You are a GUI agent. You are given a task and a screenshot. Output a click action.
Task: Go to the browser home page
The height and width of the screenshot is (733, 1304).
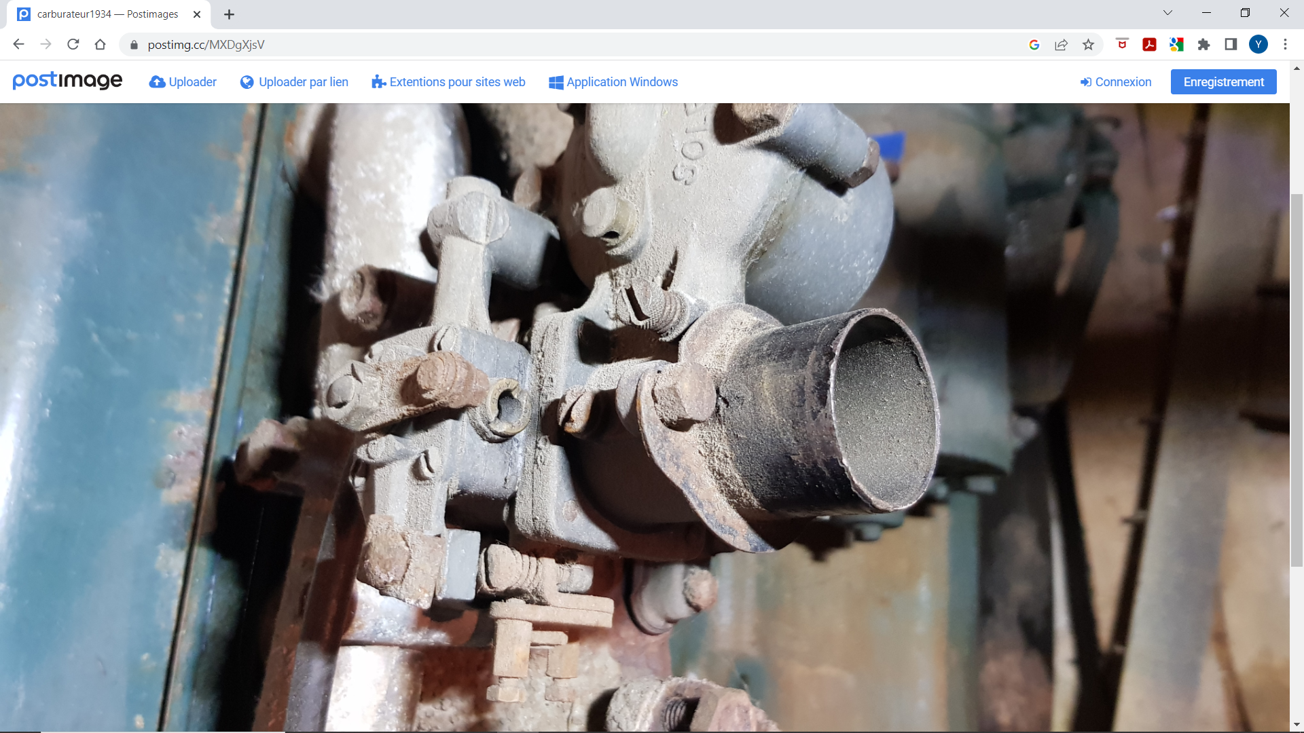[100, 44]
